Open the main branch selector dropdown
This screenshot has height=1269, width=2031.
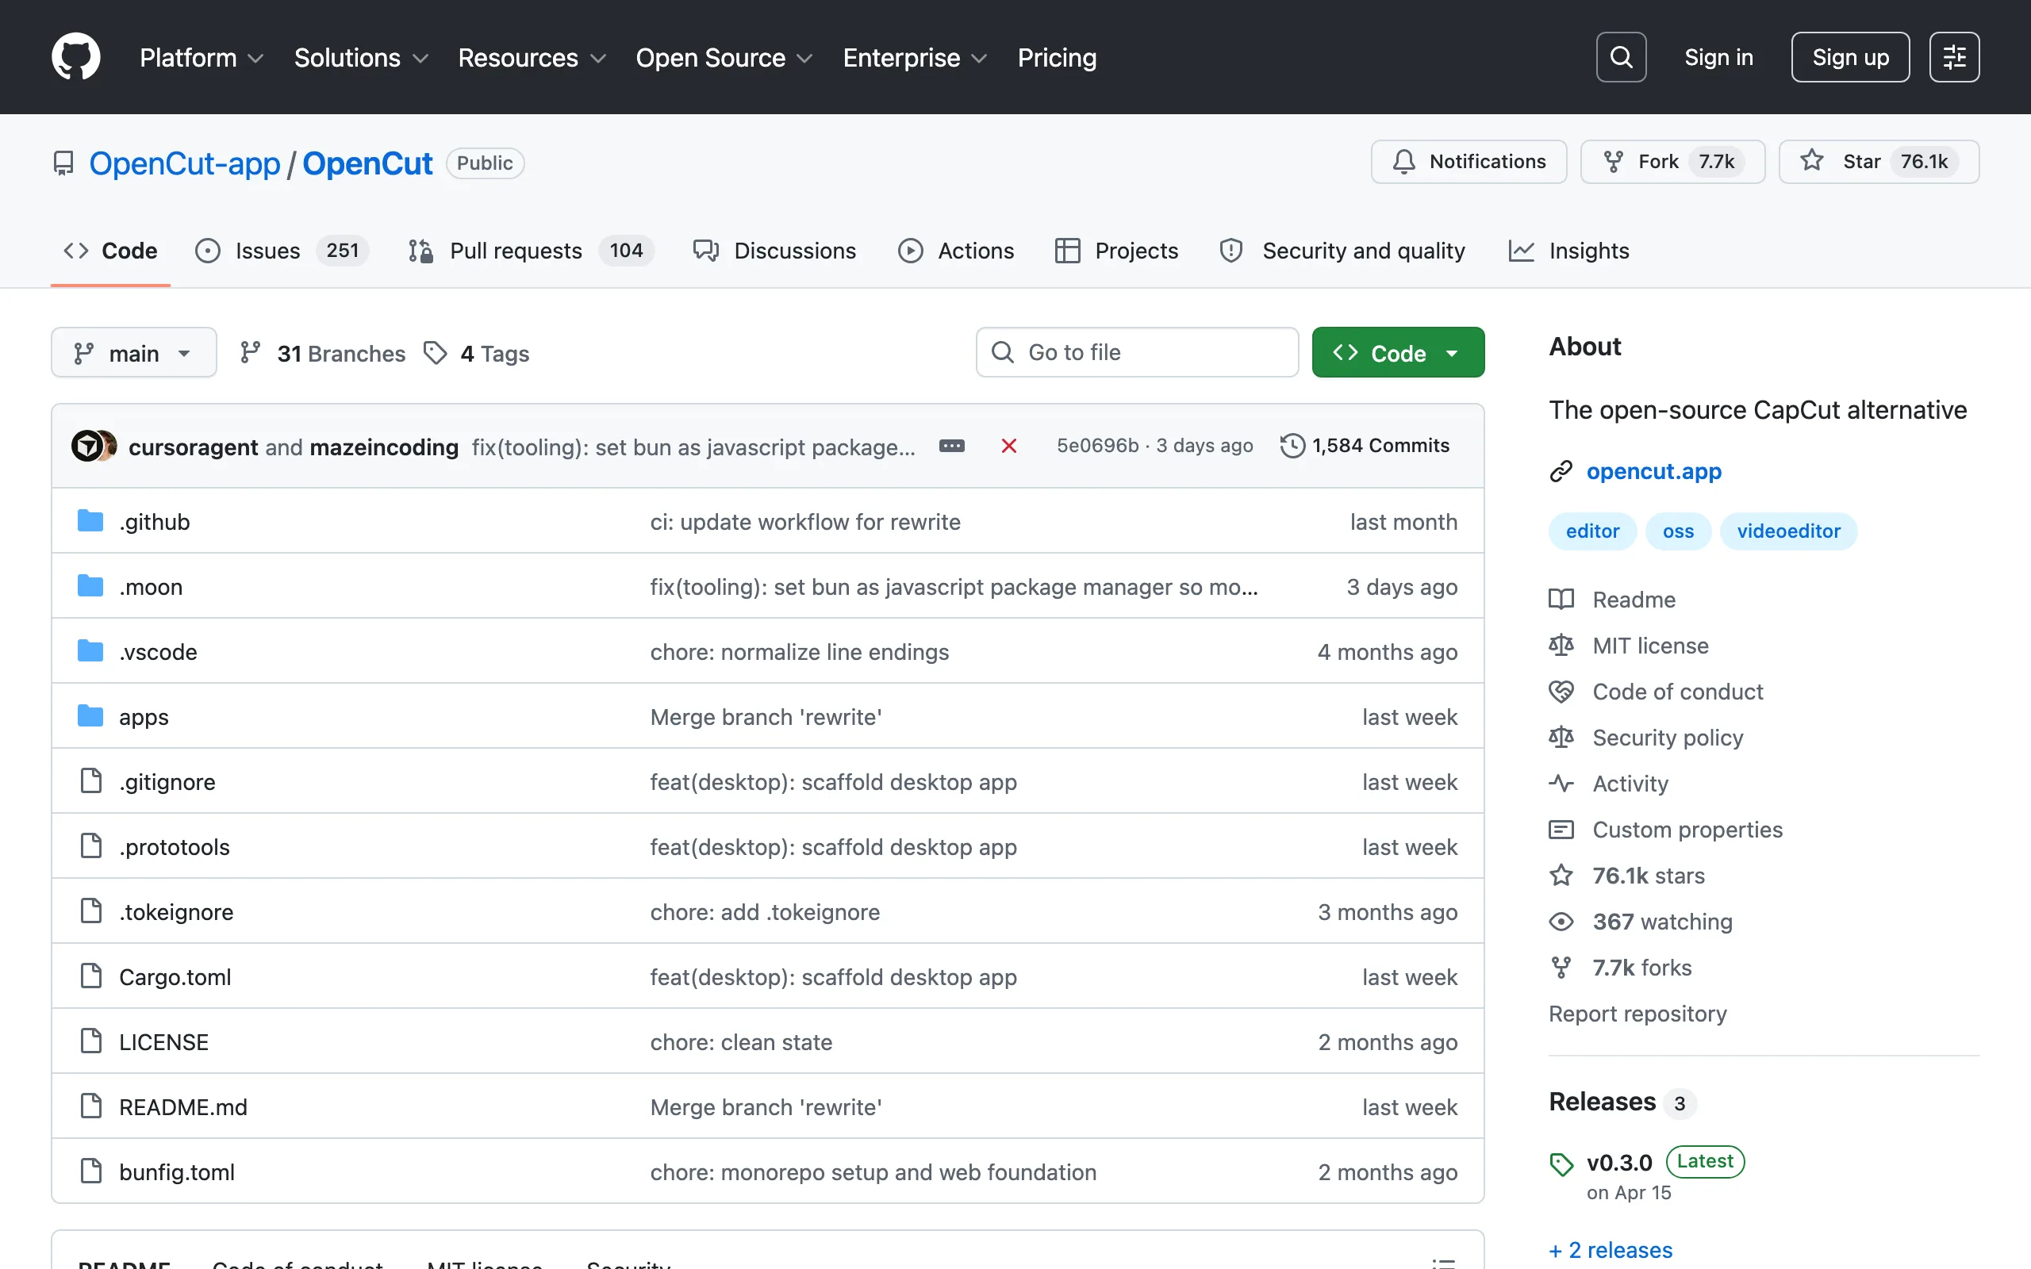pyautogui.click(x=133, y=354)
